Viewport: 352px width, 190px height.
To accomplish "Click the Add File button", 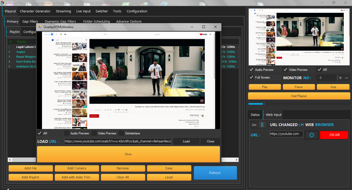I will [x=31, y=168].
